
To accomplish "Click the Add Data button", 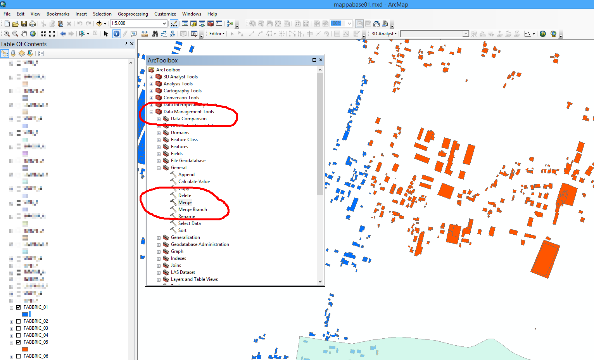I will (99, 24).
